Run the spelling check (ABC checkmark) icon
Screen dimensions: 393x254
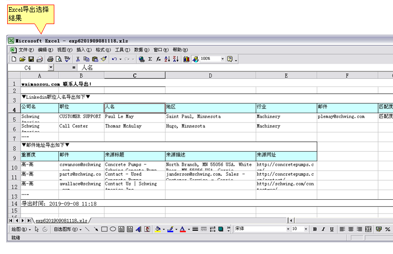67,59
